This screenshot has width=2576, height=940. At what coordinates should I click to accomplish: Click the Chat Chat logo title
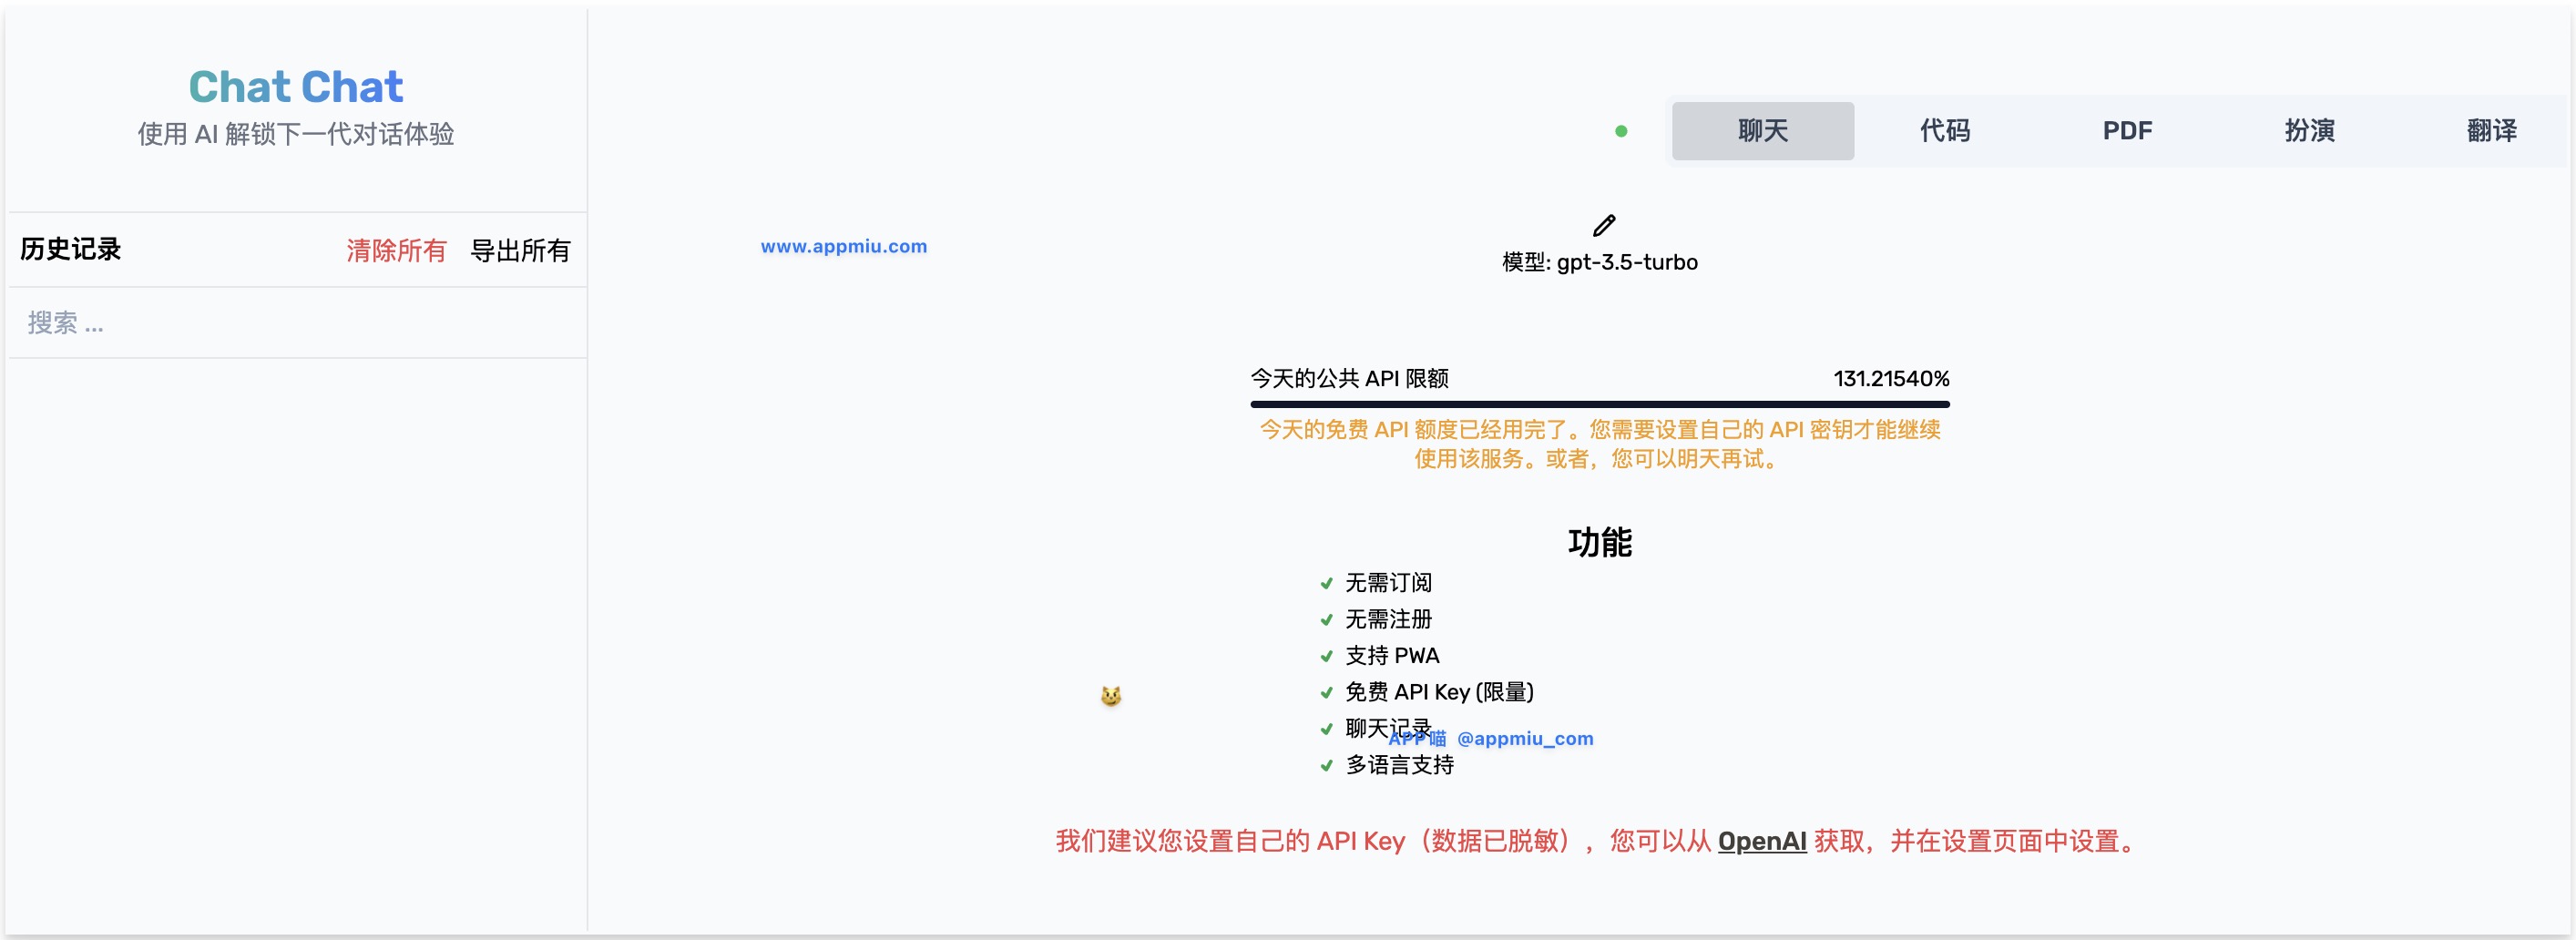(x=296, y=87)
